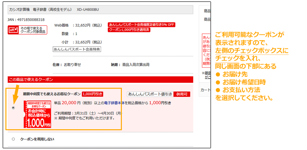Click the 期間中何度でも使えるお得なクーポン title
This screenshot has height=150, width=307.
(x=52, y=94)
